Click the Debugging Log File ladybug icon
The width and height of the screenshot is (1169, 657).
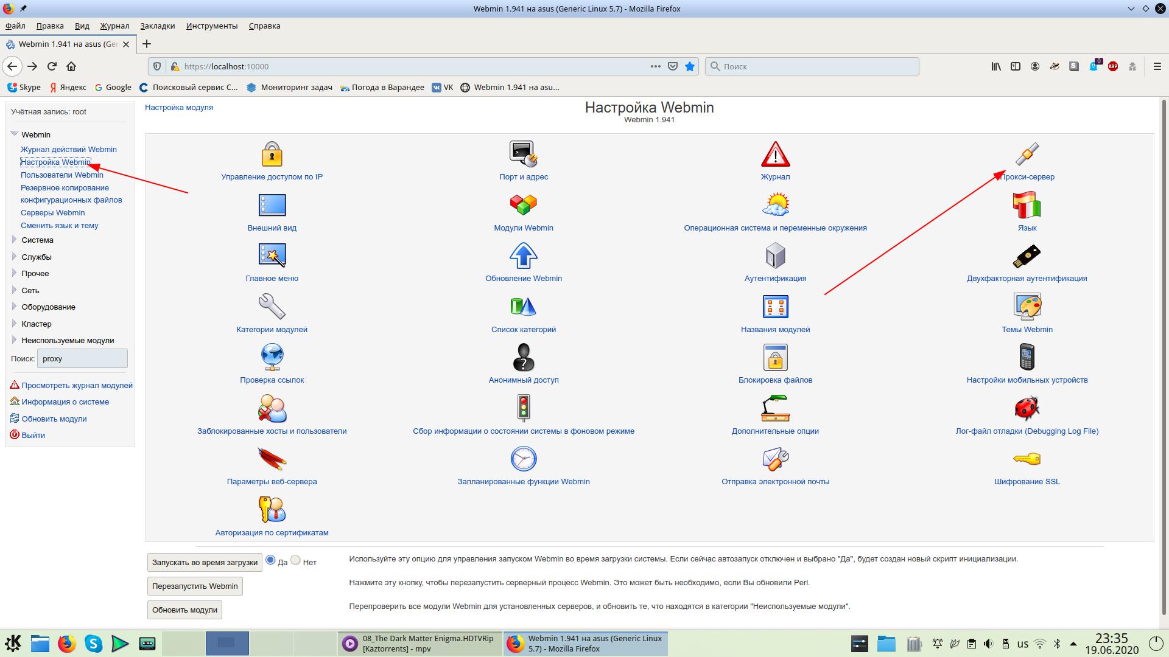pyautogui.click(x=1027, y=408)
